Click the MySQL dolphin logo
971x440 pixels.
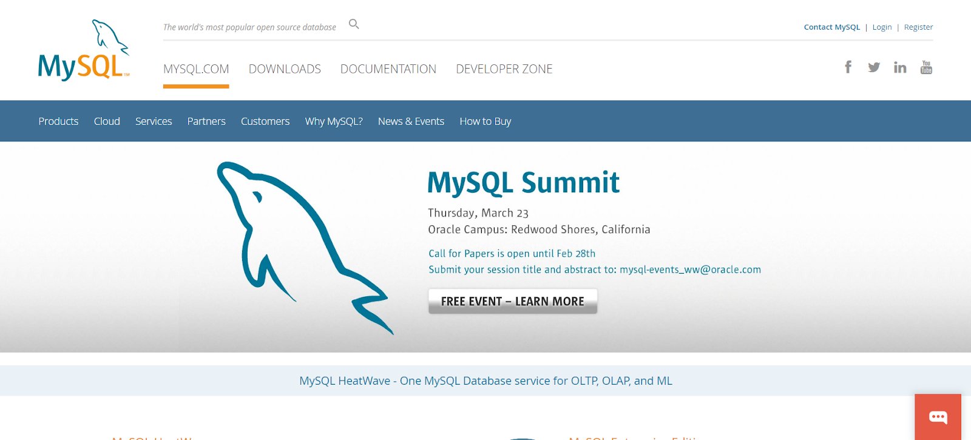click(84, 50)
